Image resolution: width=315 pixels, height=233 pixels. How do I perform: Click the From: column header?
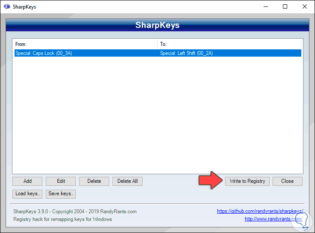pos(86,44)
